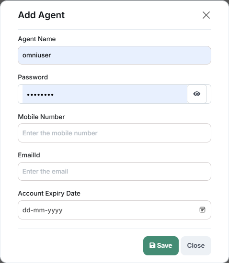Select the dd day segment of expiry date
Screen dimensions: 229x263
[26, 210]
